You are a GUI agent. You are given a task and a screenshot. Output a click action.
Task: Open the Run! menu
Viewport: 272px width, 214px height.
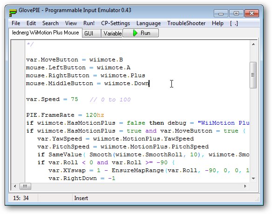(x=89, y=23)
